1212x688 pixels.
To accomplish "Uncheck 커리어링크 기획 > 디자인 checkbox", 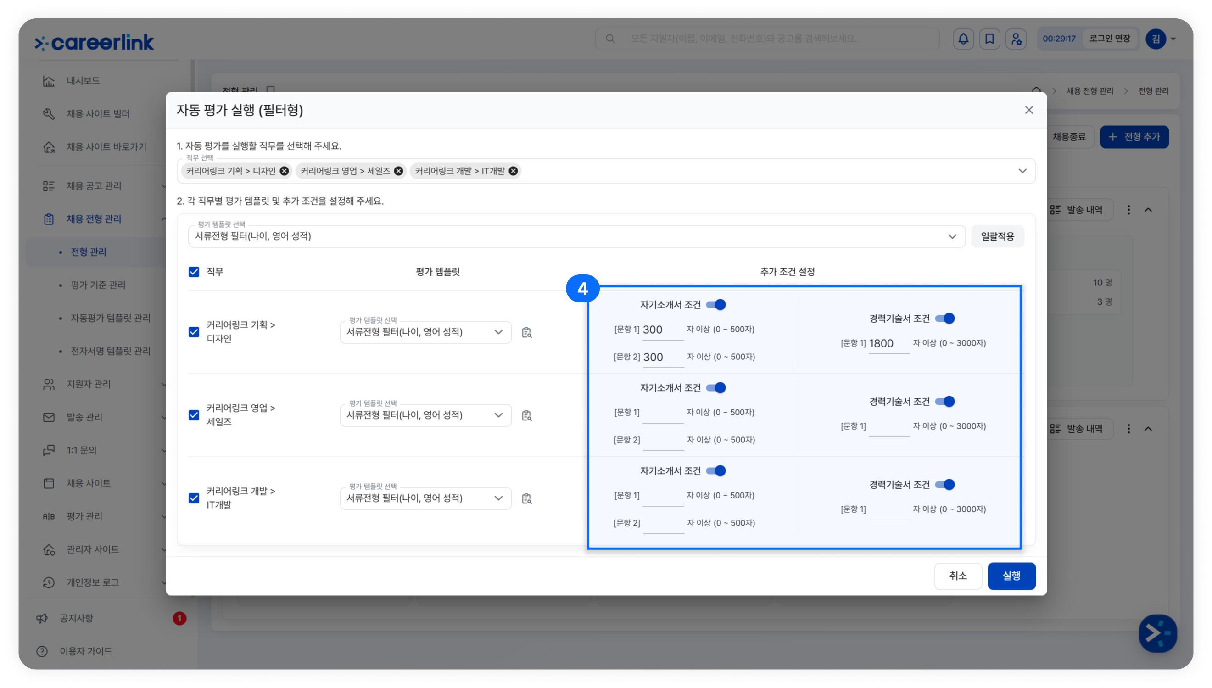I will 194,332.
